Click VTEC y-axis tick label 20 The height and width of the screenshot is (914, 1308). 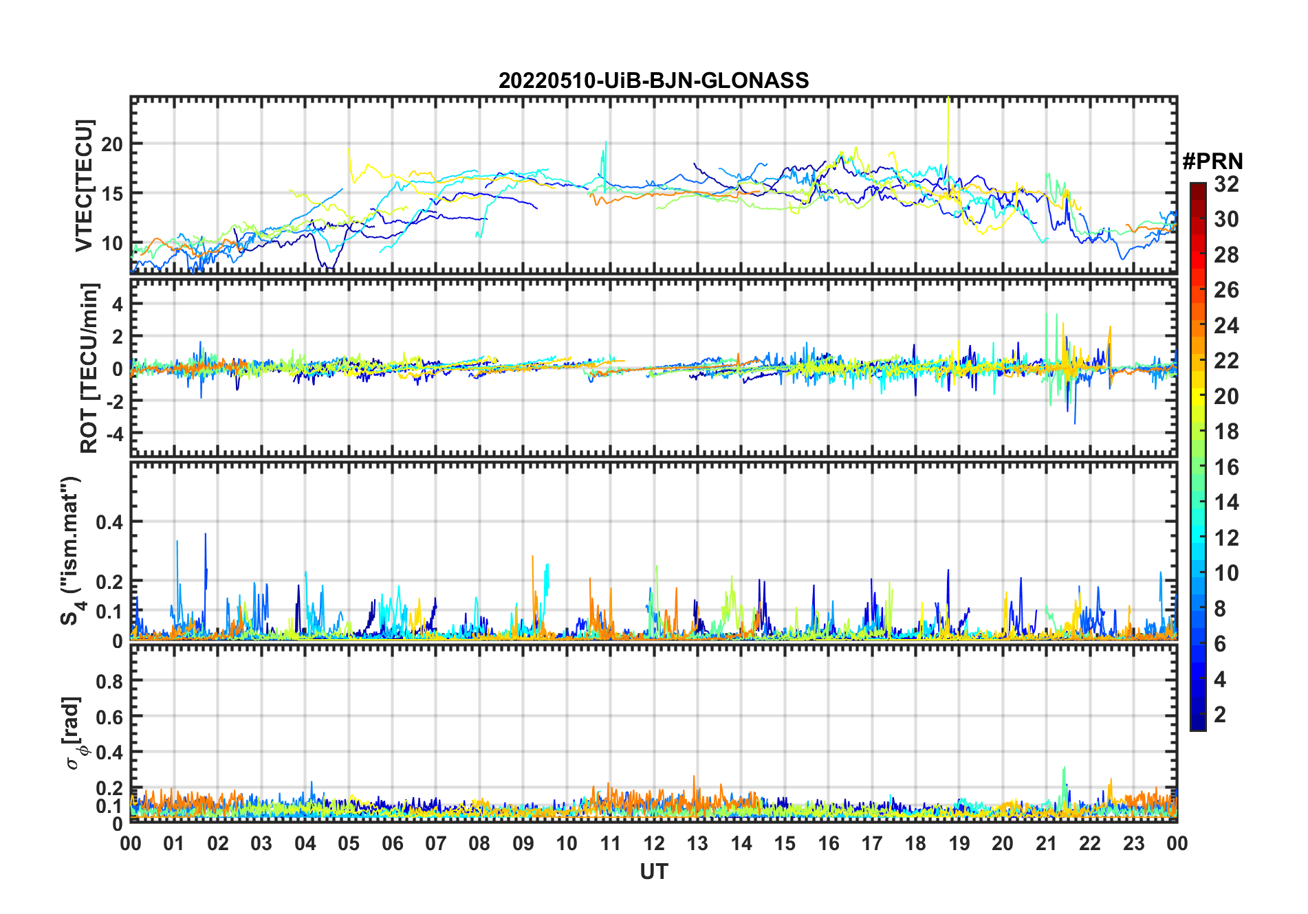[x=111, y=144]
